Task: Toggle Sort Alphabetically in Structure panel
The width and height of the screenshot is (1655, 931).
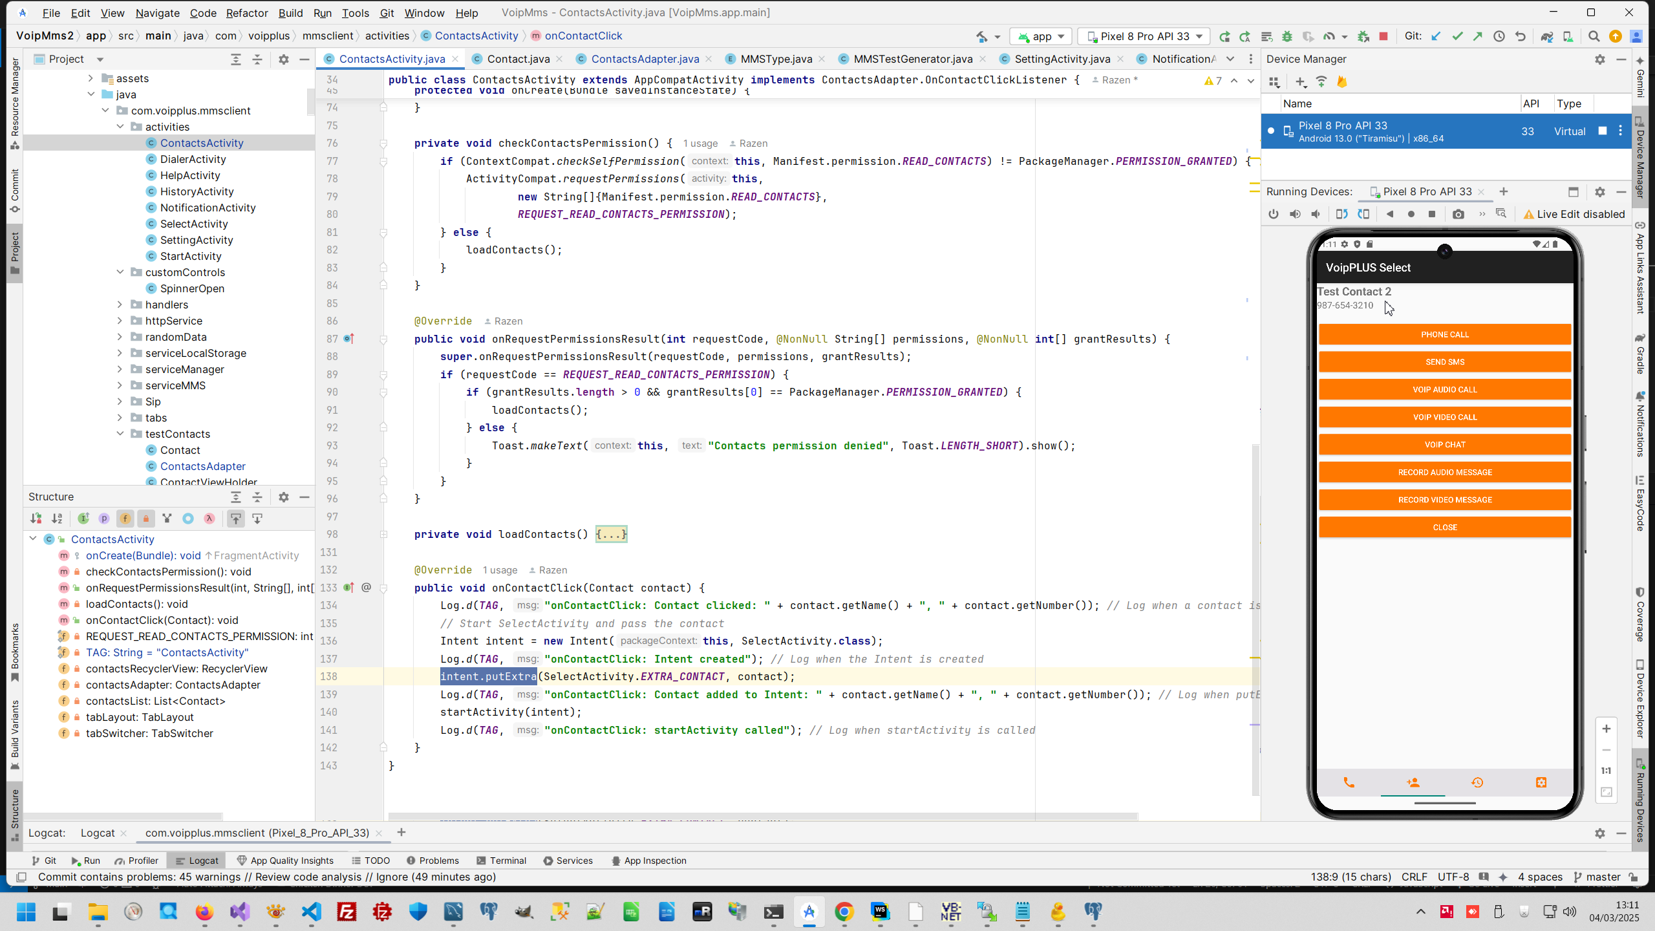Action: 57,519
